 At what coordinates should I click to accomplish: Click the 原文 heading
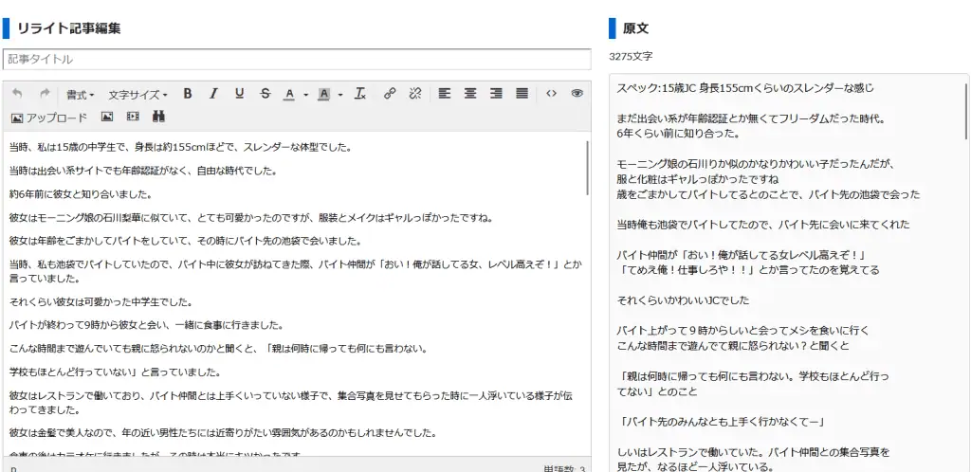(x=635, y=27)
